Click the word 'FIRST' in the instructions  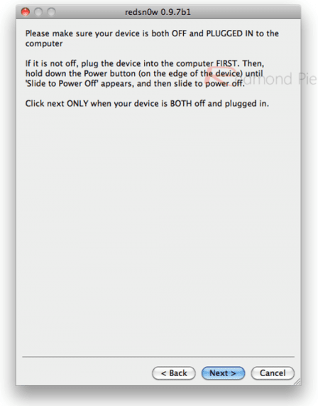[x=226, y=63]
